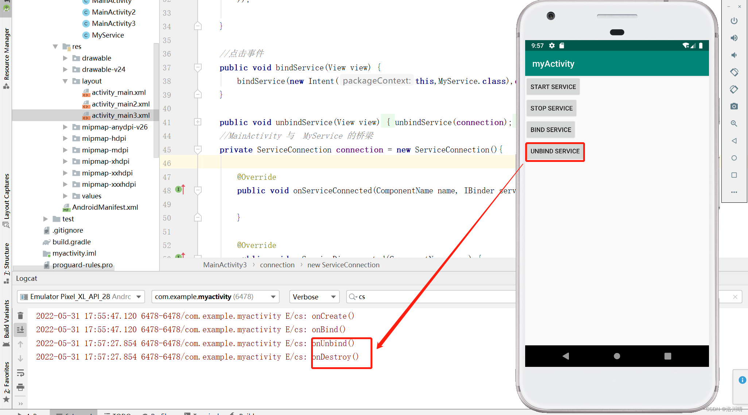Open emulator extended controls via ellipsis icon
Viewport: 748px width, 415px height.
(734, 192)
